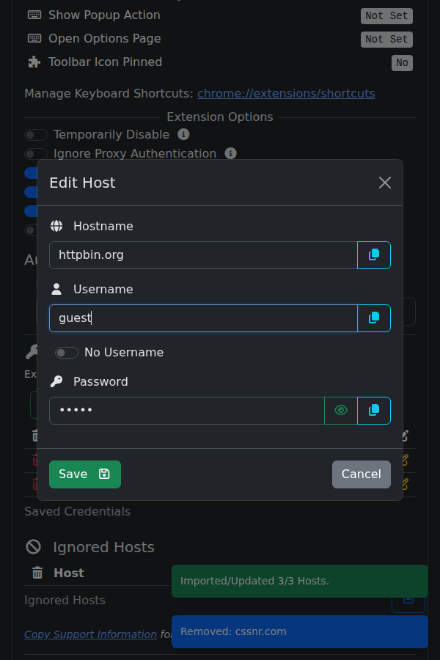The width and height of the screenshot is (440, 660).
Task: Toggle Ignore Proxy Authentication switch
Action: click(36, 154)
